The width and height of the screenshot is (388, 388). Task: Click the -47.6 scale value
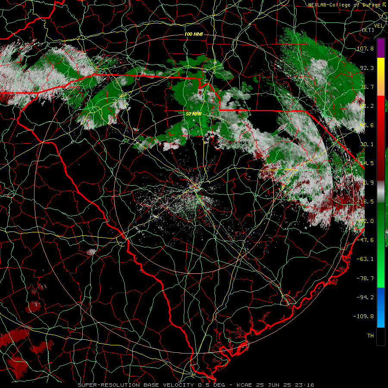pyautogui.click(x=365, y=240)
